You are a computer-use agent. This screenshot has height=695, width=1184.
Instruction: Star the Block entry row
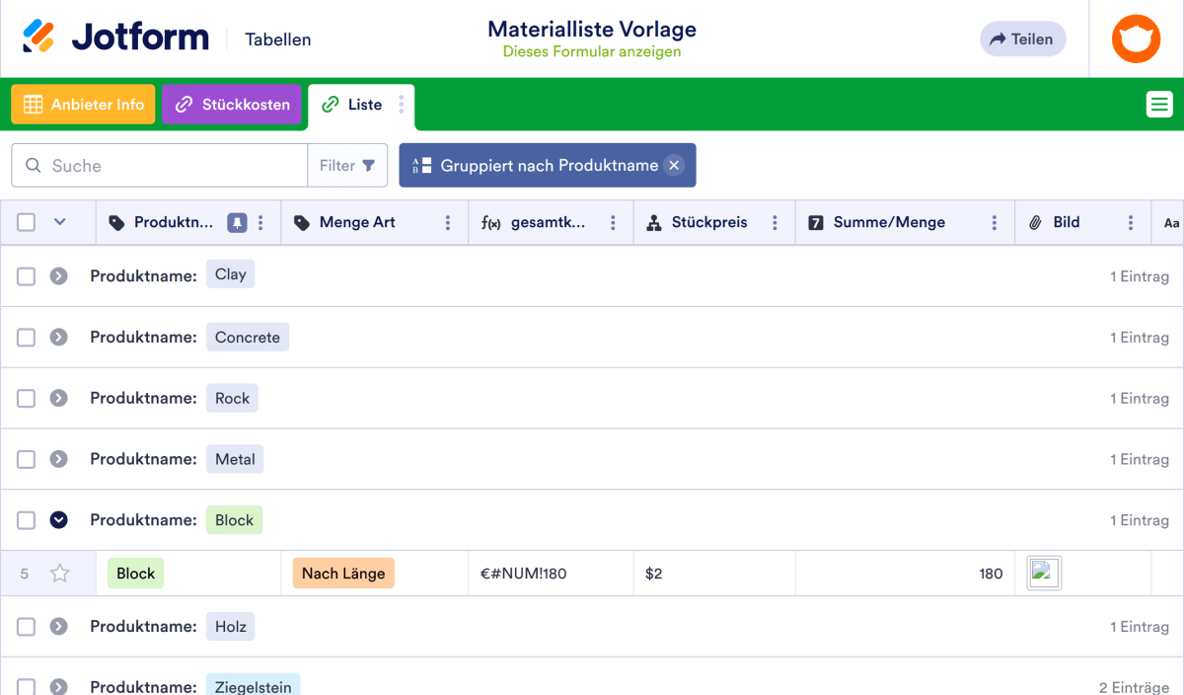(x=60, y=573)
